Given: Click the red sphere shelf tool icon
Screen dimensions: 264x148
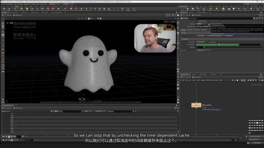Looking at the screenshot, I should 48,9.
